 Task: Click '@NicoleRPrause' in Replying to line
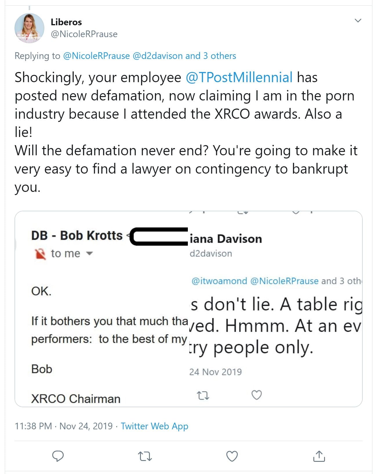(x=96, y=56)
